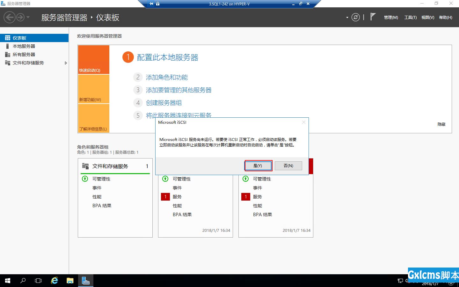Click the count 1 on 文件和存储服务 tile
459x287 pixels.
click(147, 166)
